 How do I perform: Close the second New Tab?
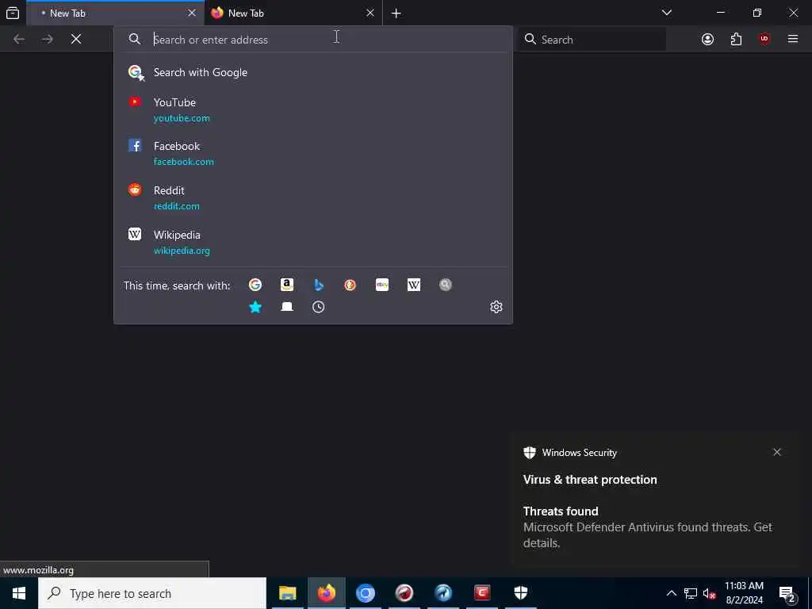coord(370,13)
